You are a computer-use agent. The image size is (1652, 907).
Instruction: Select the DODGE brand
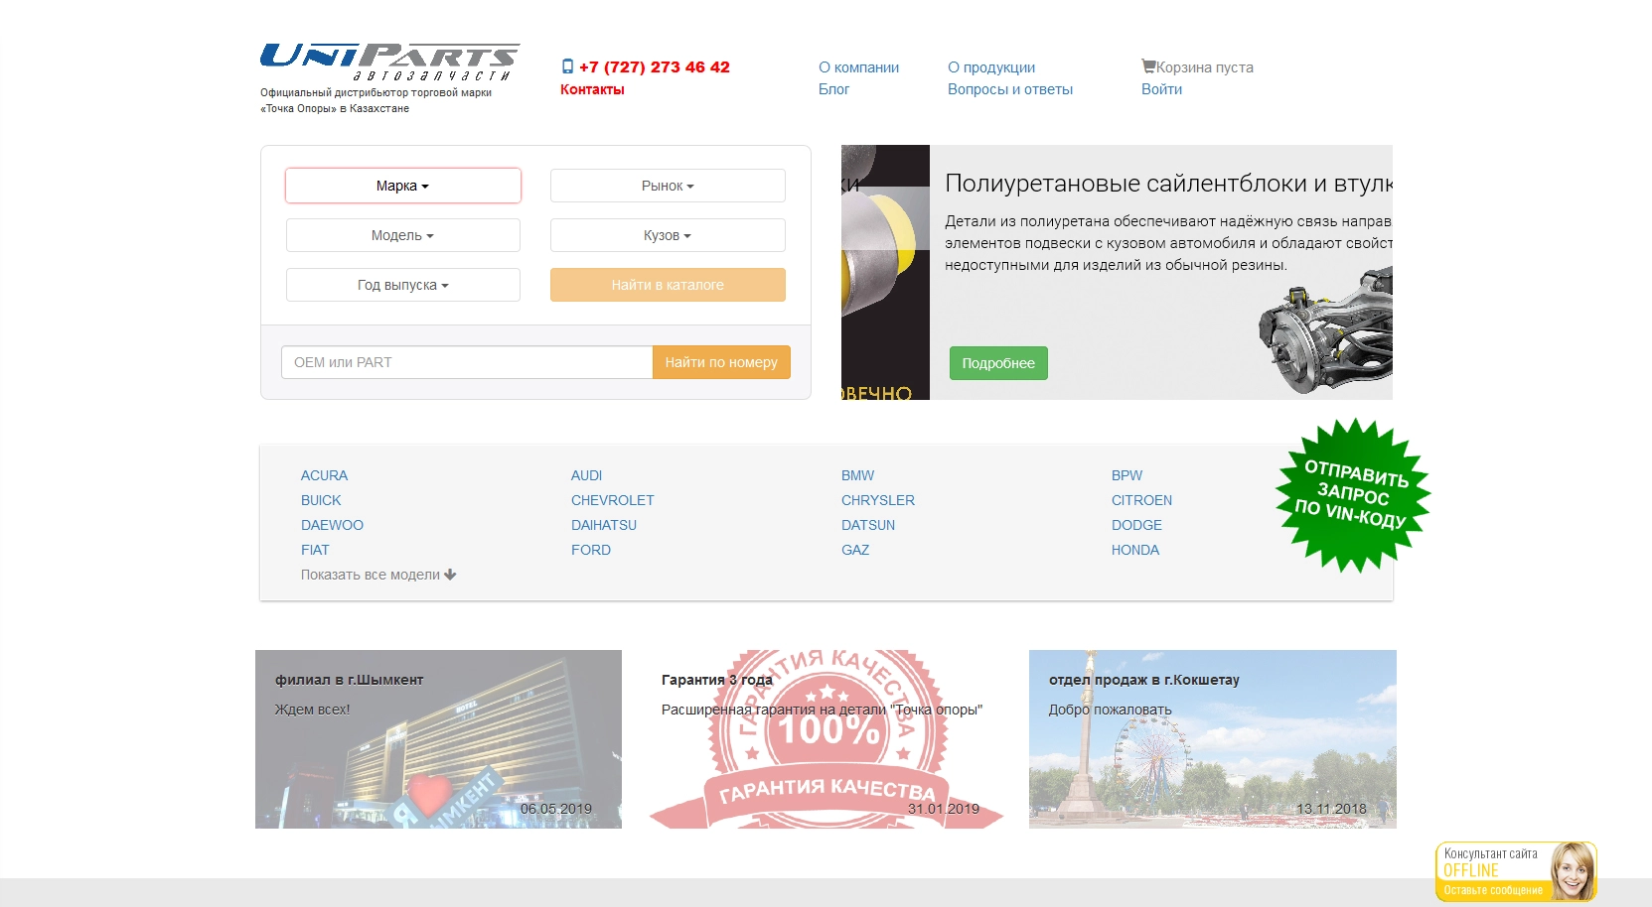coord(1136,525)
